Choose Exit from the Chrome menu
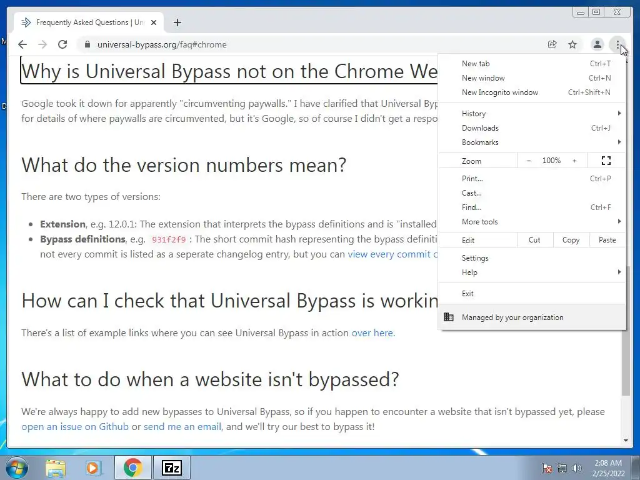 pyautogui.click(x=532, y=294)
